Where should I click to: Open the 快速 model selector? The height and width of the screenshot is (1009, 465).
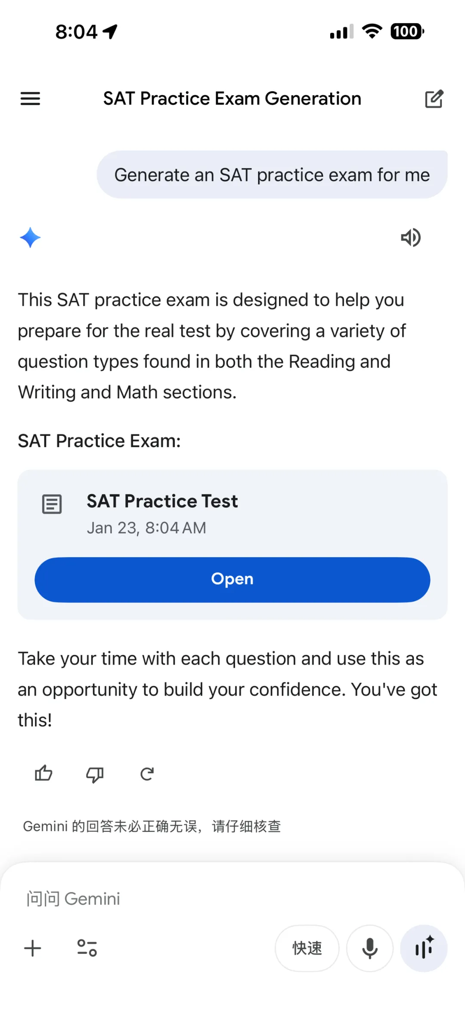pyautogui.click(x=307, y=948)
